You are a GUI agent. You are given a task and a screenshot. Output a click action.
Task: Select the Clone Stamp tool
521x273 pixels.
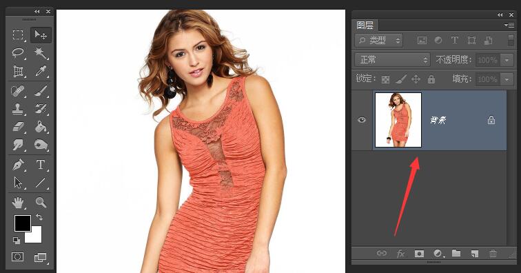18,109
